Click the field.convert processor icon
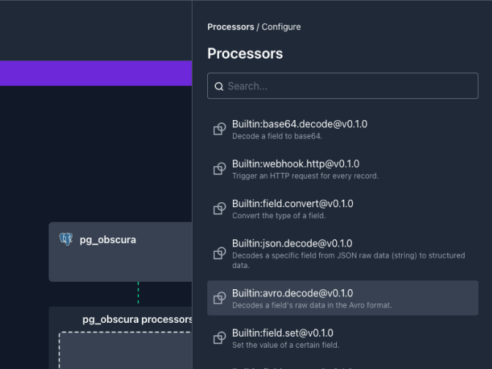Screen dimensions: 492x369 coord(220,209)
